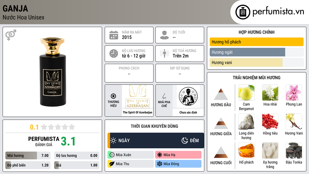309x174 pixels.
Task: Click the Mùi hương 7.00 rating bar
Action: [28, 156]
